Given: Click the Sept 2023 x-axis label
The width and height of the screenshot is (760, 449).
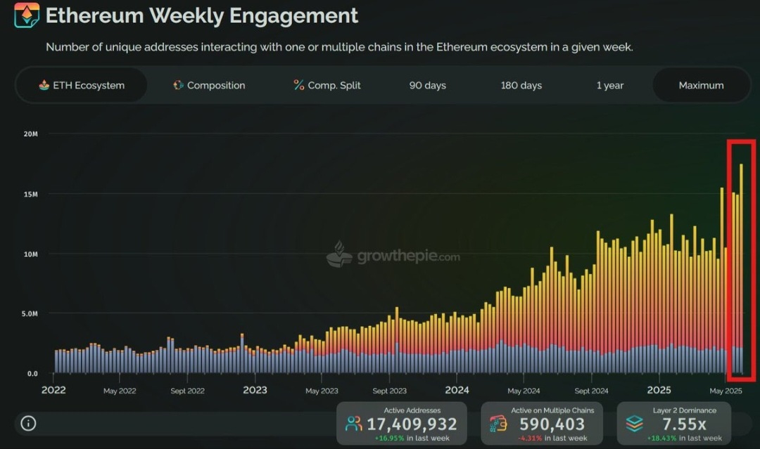Looking at the screenshot, I should coord(390,391).
